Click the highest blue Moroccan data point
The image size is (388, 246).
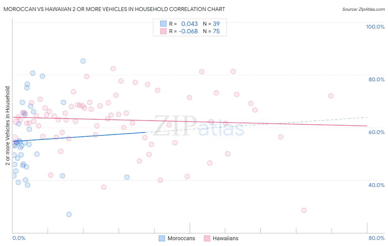[x=83, y=61]
